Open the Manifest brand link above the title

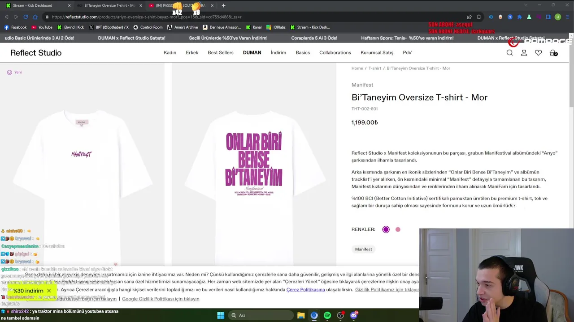(x=362, y=85)
